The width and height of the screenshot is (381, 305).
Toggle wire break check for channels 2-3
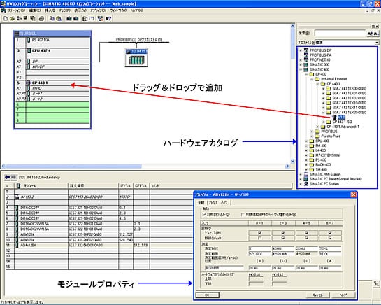[x=283, y=238]
